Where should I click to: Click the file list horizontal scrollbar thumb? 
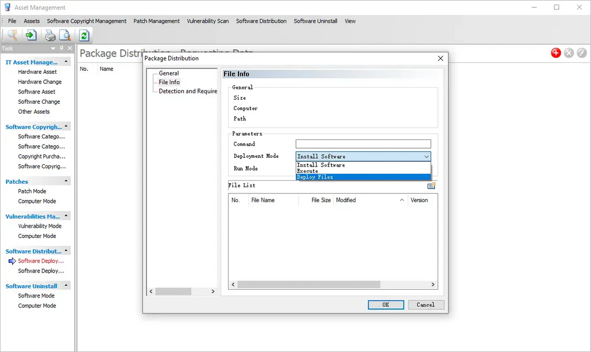[309, 285]
